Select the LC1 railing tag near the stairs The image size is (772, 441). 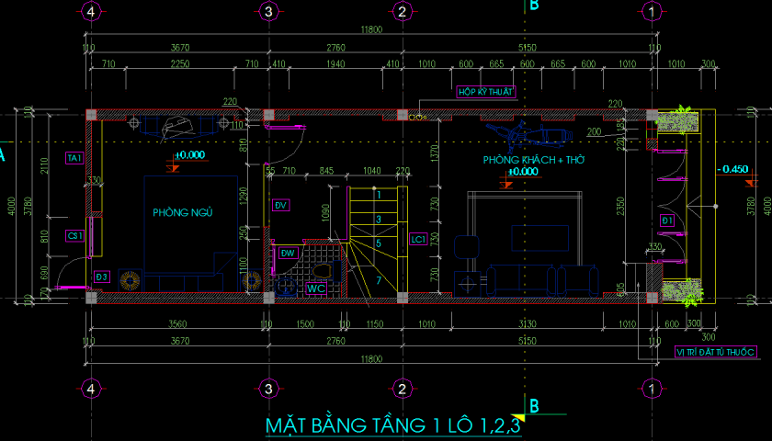(417, 240)
